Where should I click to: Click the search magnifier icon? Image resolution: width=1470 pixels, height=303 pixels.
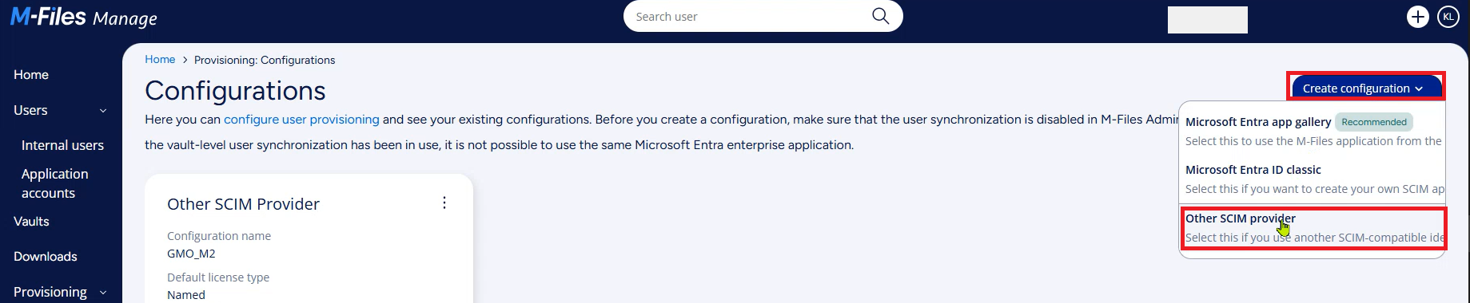880,16
